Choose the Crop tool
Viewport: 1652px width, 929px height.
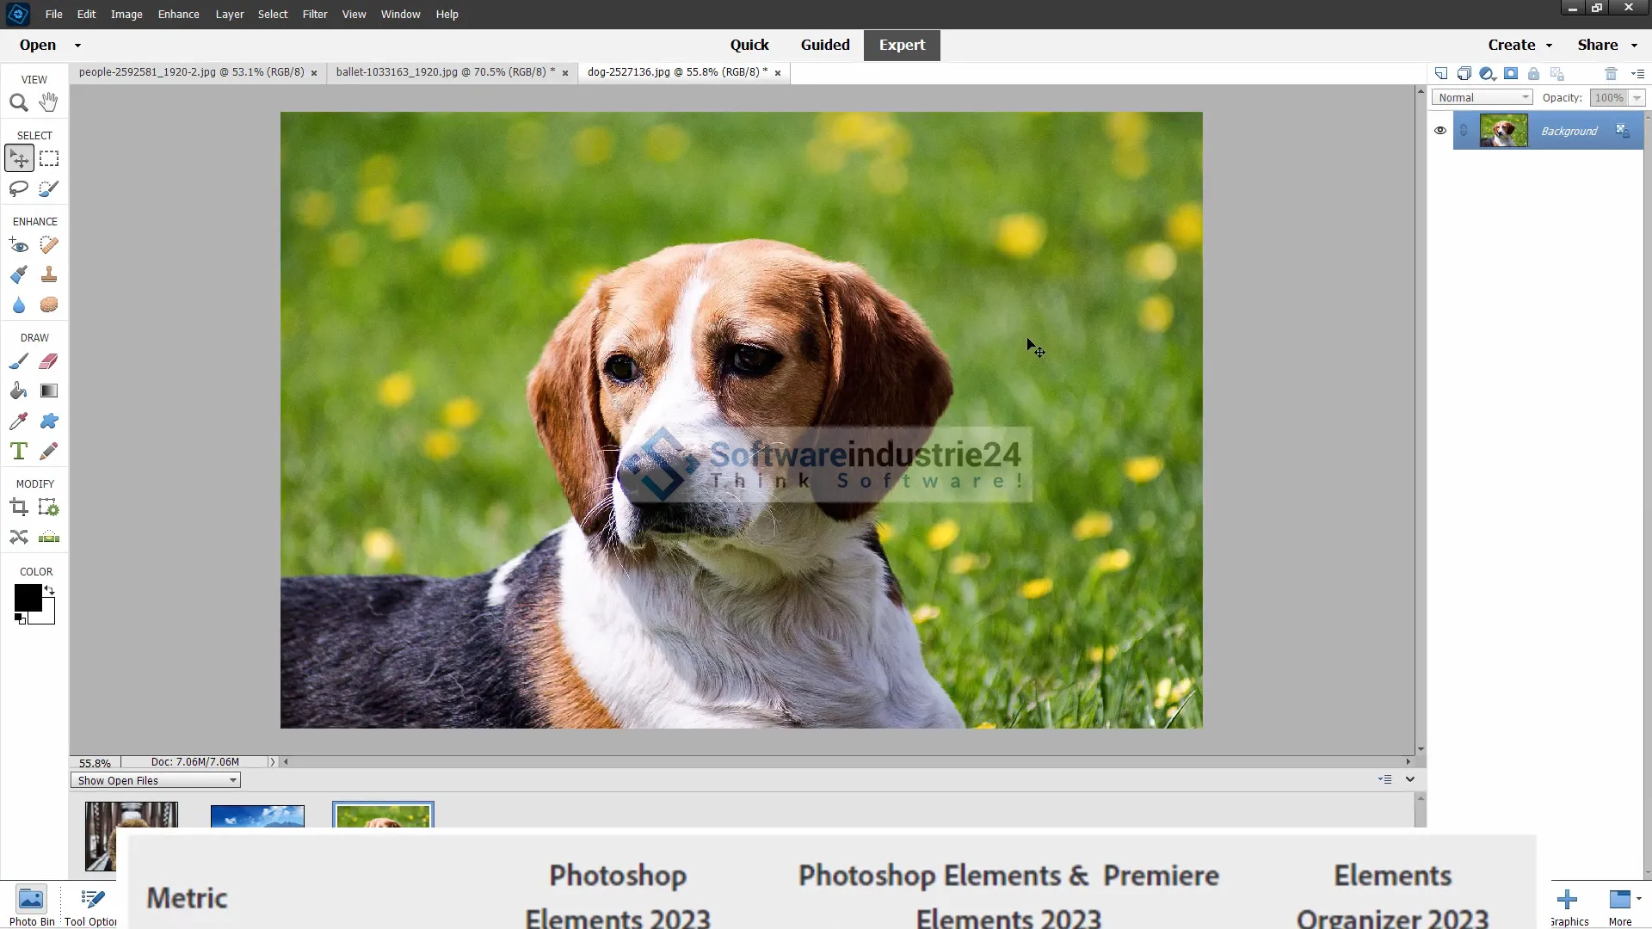pyautogui.click(x=18, y=508)
